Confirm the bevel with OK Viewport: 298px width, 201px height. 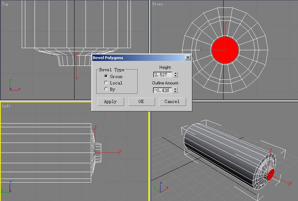pos(141,102)
